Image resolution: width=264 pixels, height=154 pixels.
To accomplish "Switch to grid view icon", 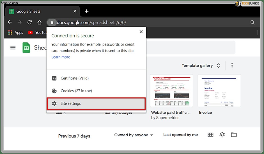I will coord(210,135).
